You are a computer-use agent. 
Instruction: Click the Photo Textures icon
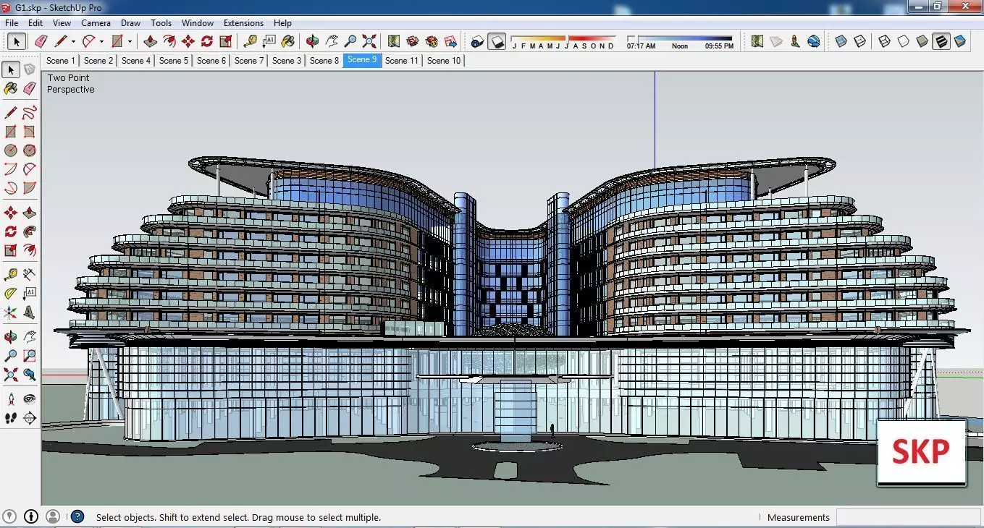point(795,41)
